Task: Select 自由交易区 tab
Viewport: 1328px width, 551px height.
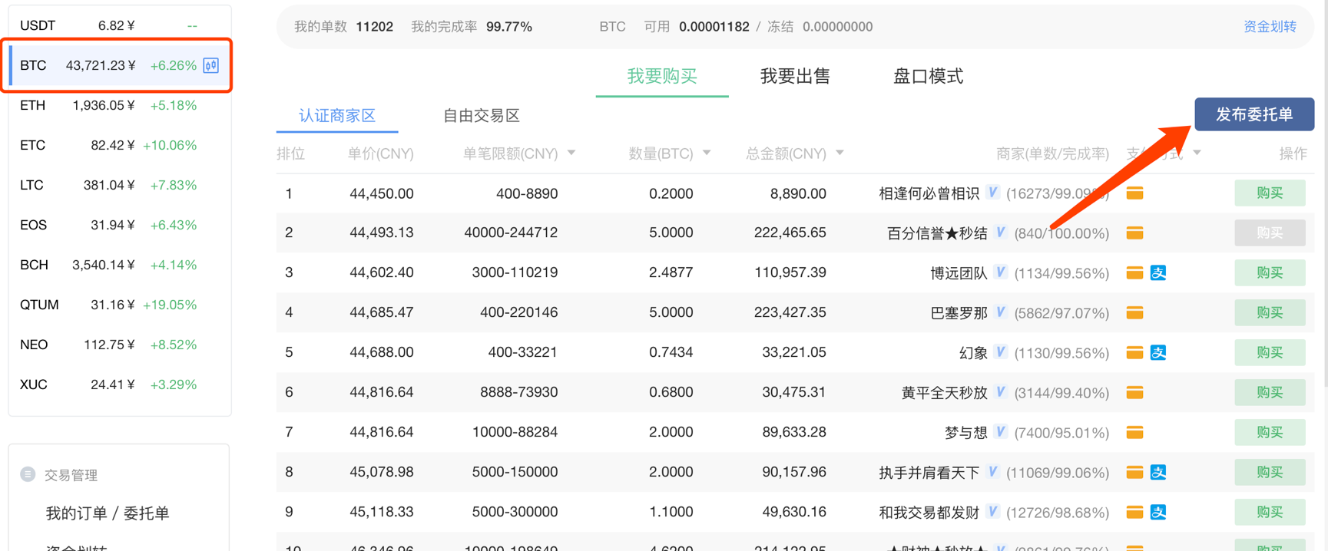Action: (482, 116)
